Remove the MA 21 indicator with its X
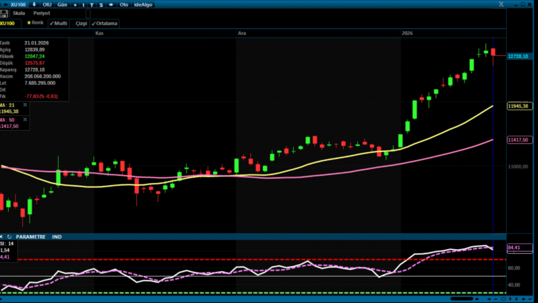 pyautogui.click(x=26, y=105)
